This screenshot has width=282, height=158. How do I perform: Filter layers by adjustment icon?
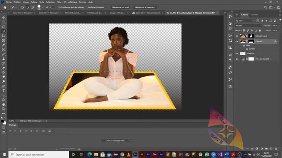(x=262, y=21)
